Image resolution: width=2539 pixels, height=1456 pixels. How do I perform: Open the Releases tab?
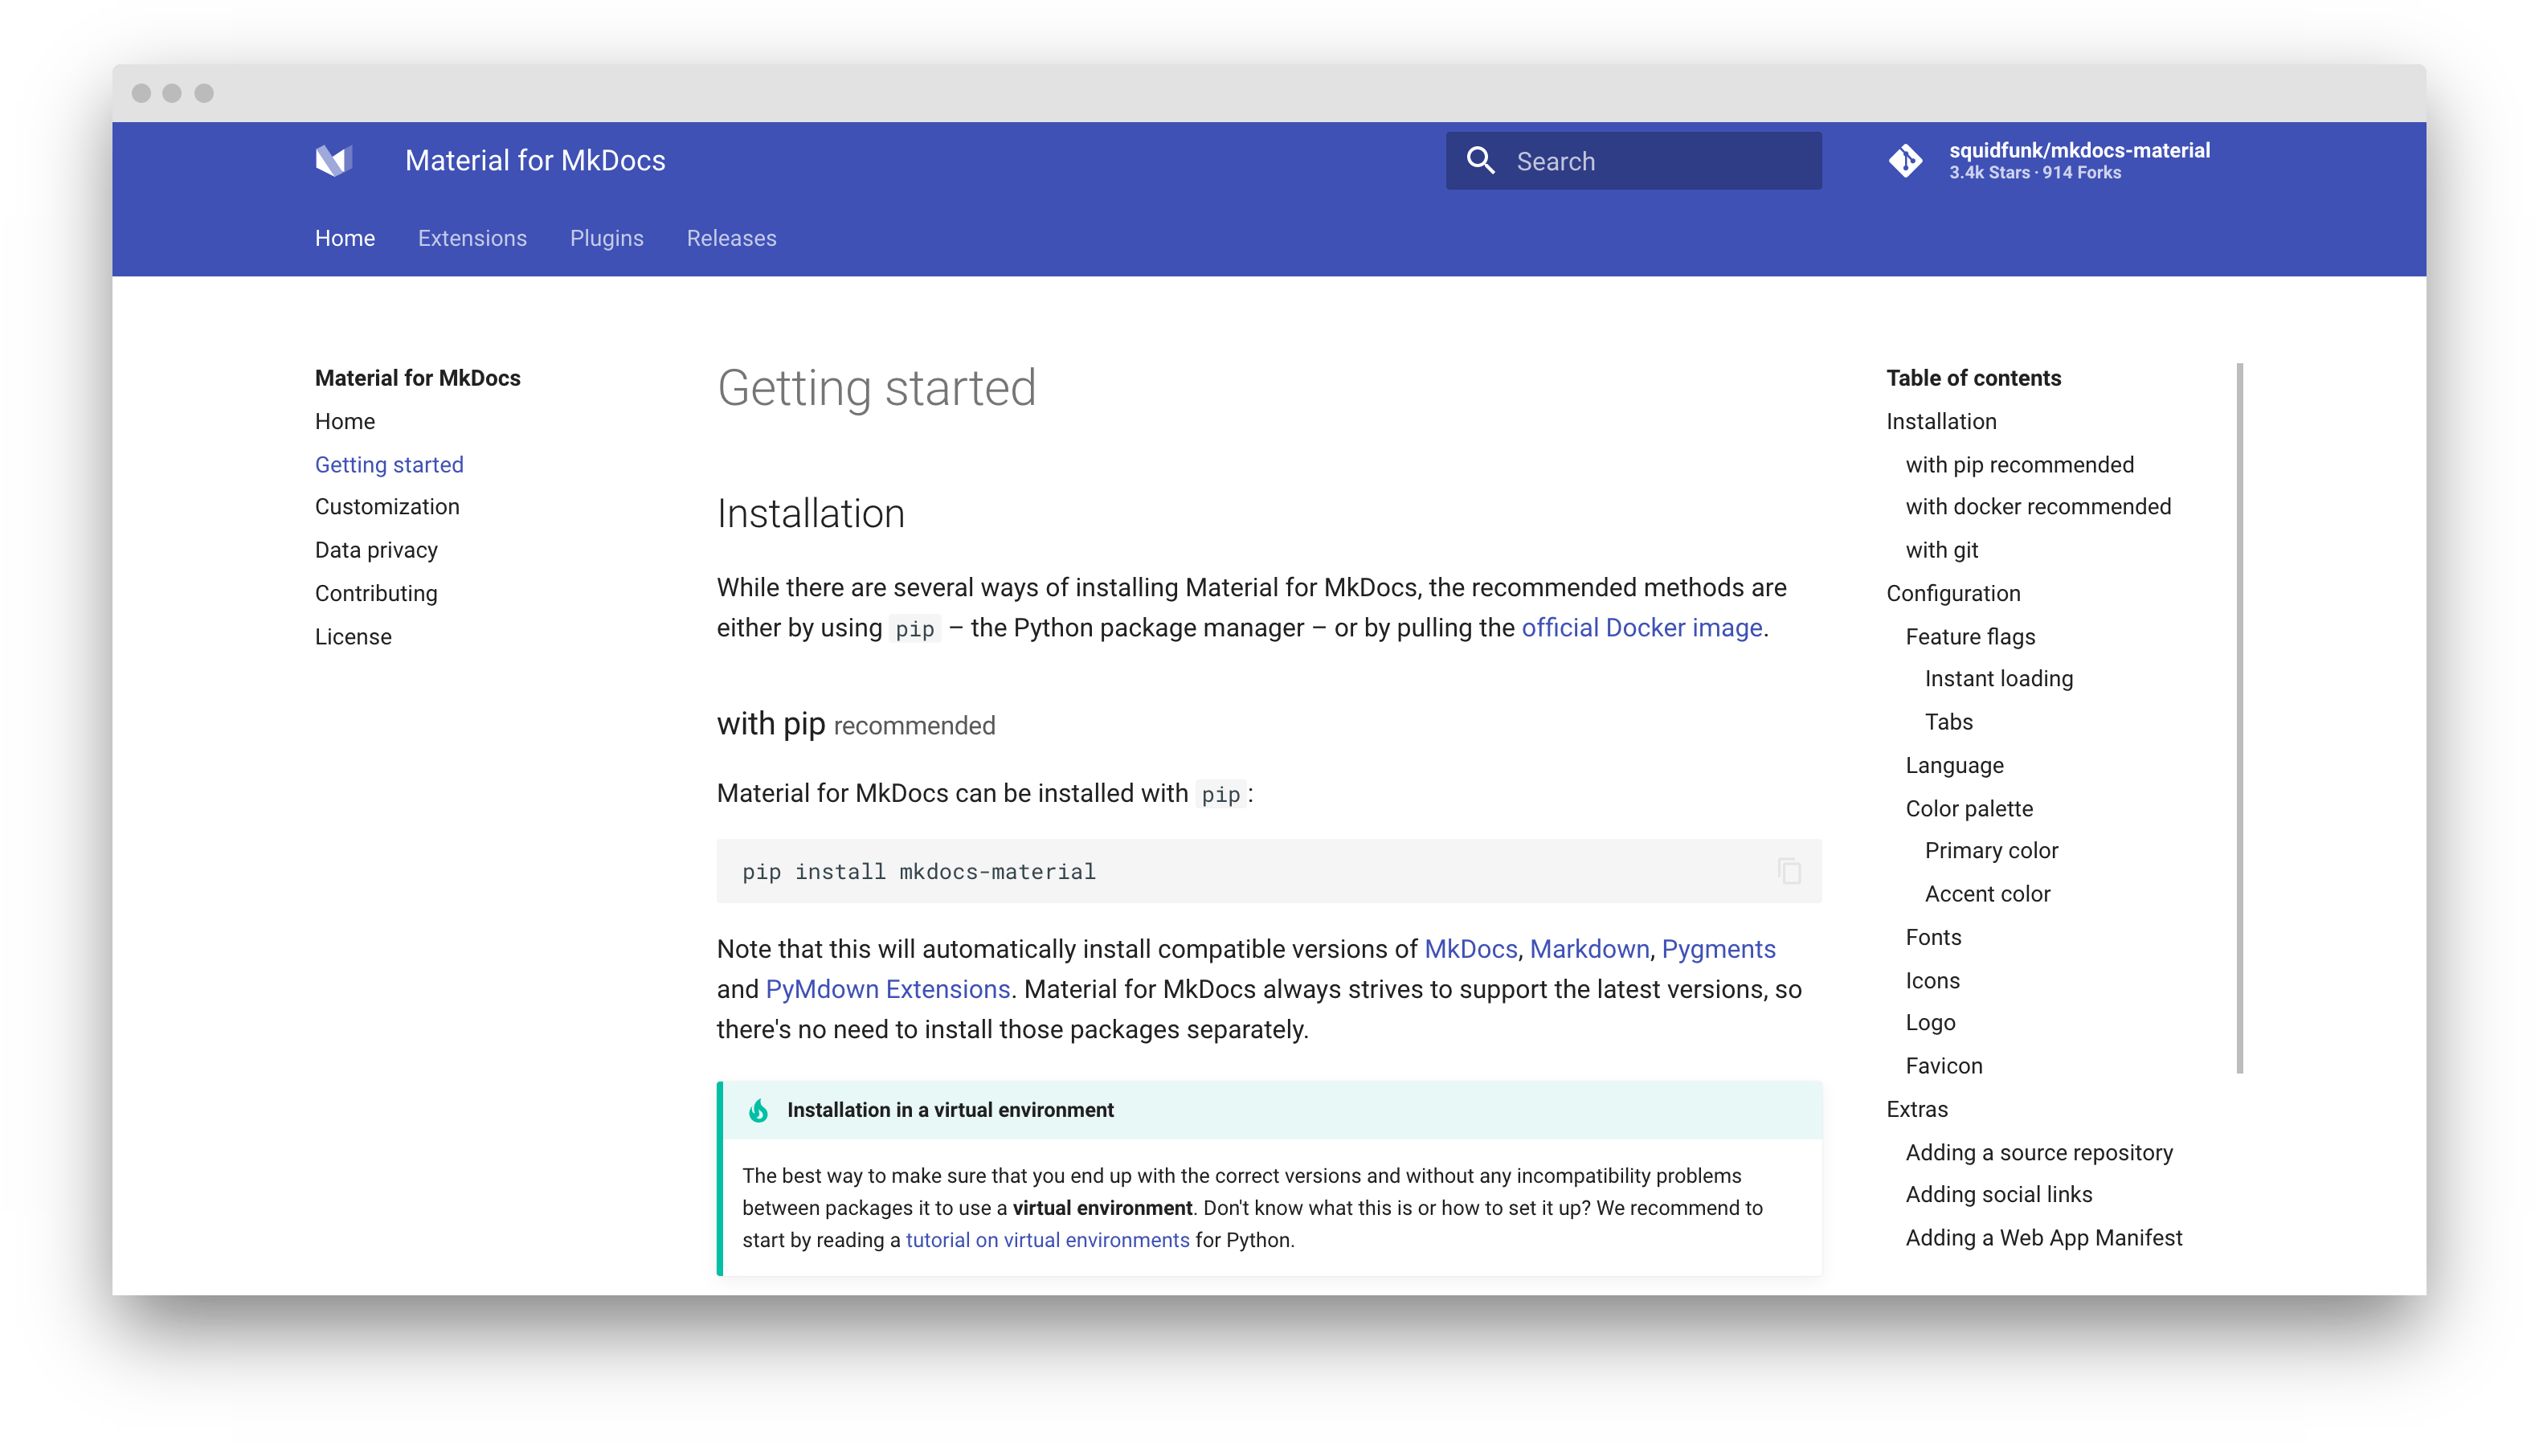732,238
